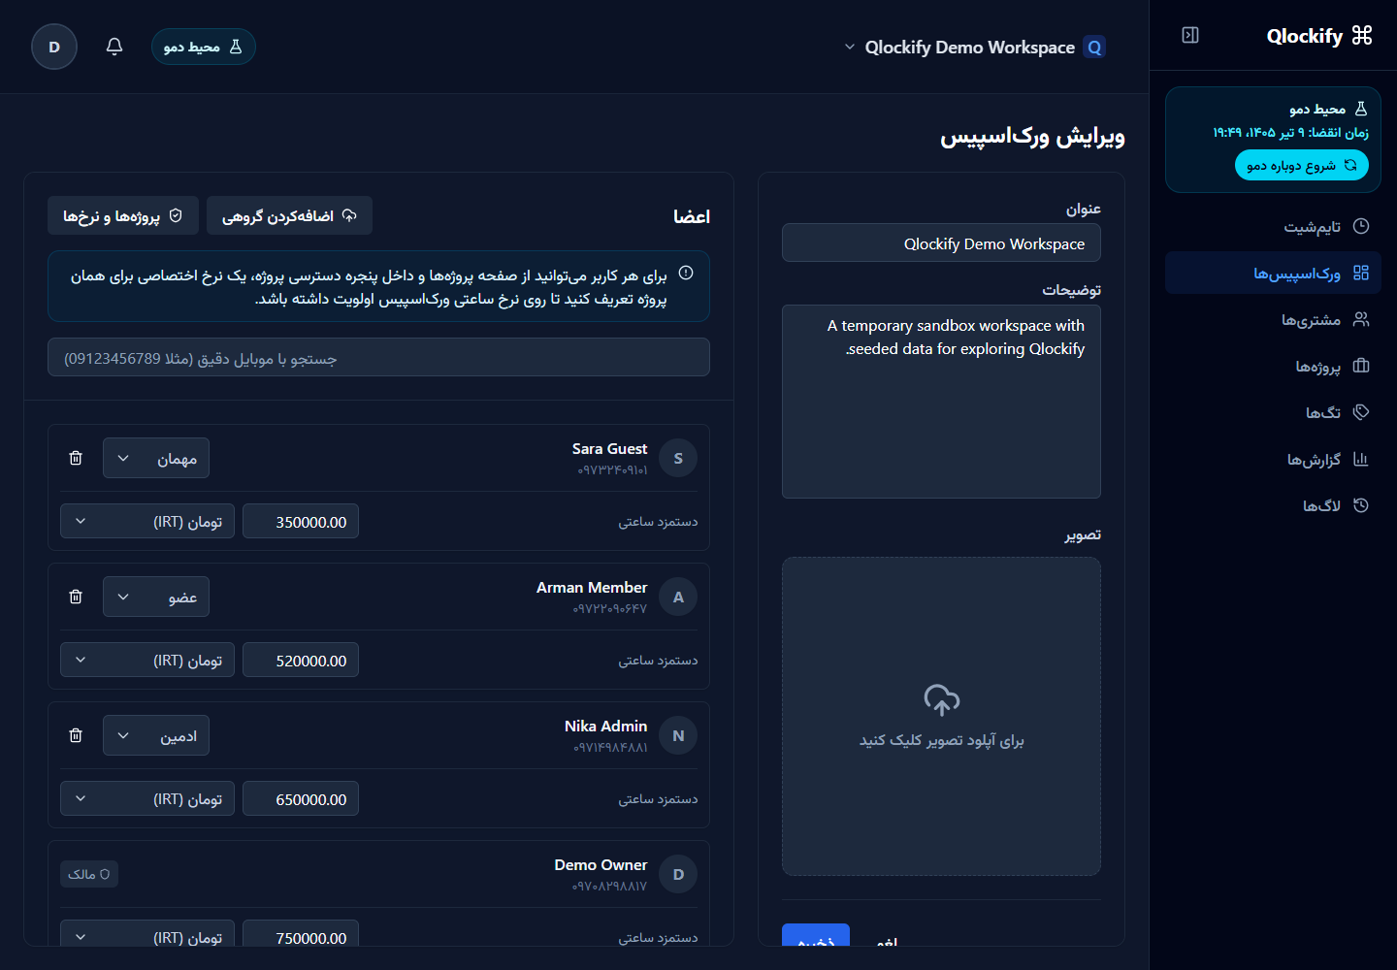Image resolution: width=1397 pixels, height=970 pixels.
Task: Click the image upload cloud icon
Action: (941, 699)
